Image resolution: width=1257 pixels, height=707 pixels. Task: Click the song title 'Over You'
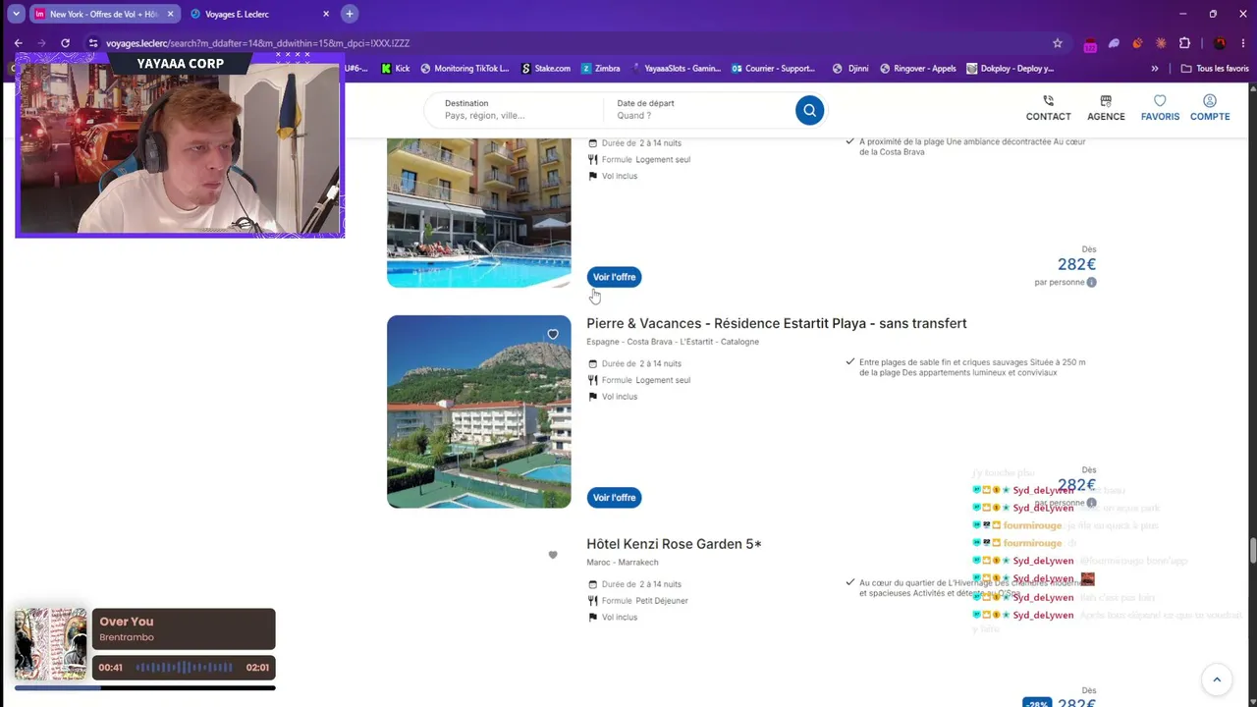click(x=127, y=622)
